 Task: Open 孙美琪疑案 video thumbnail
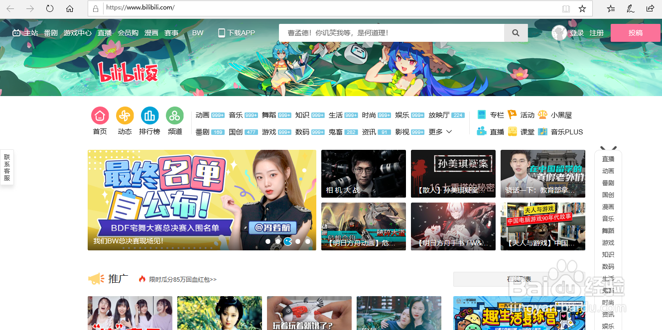[453, 174]
